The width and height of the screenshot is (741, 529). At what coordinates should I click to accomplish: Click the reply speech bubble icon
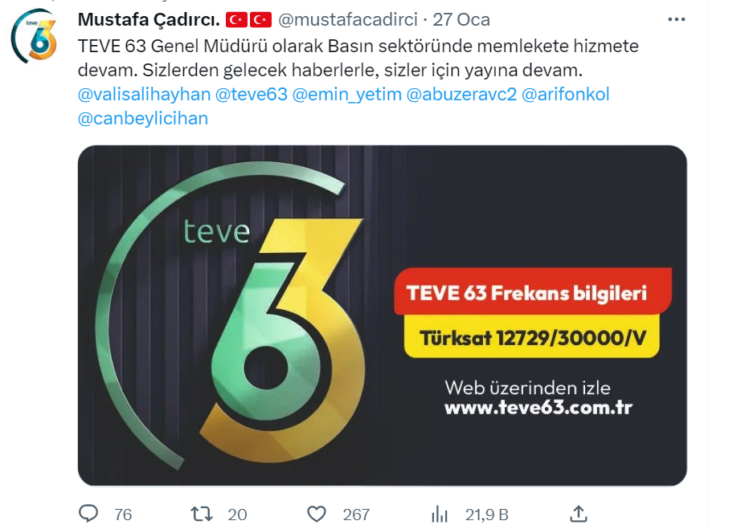[x=88, y=514]
